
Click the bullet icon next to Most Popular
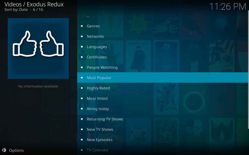82,78
